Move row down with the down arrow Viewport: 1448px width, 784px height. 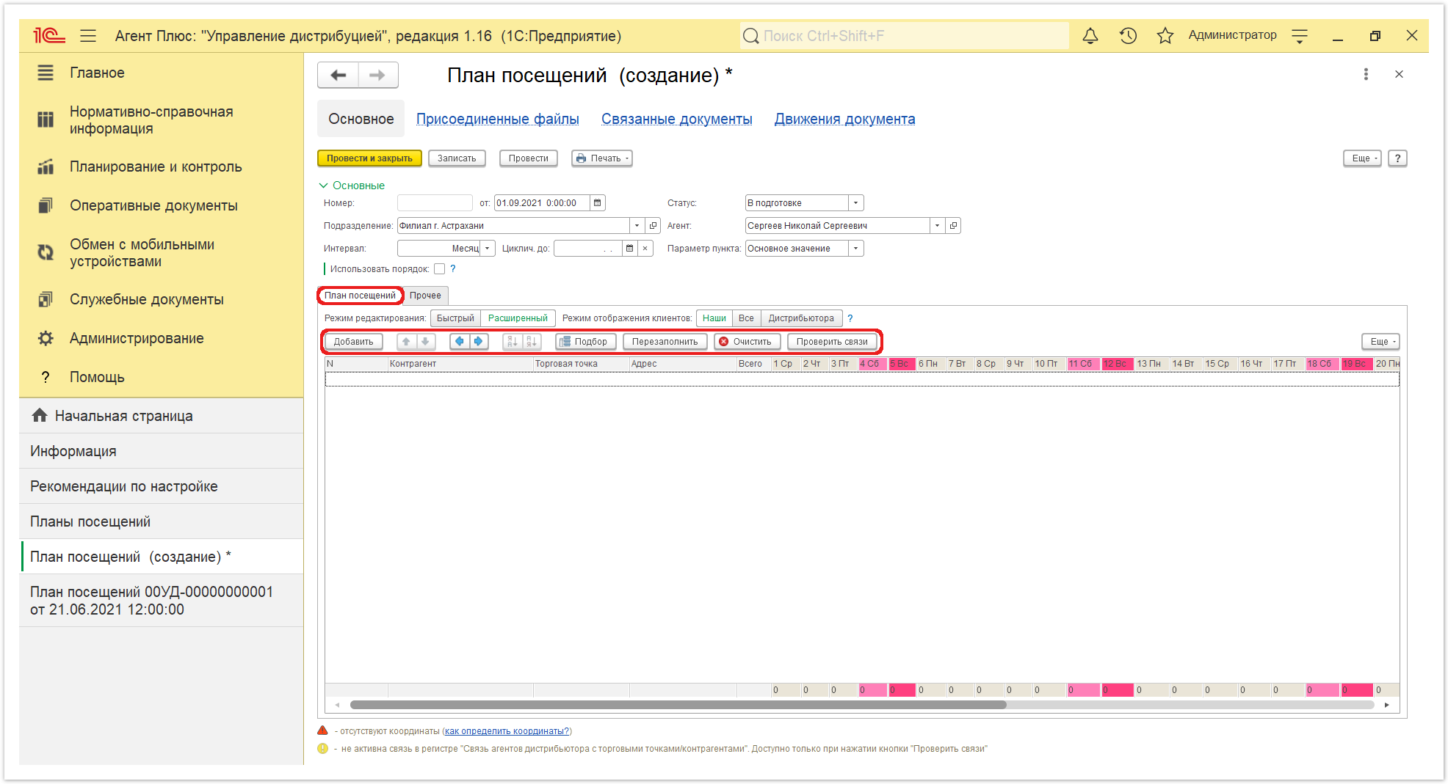(425, 342)
